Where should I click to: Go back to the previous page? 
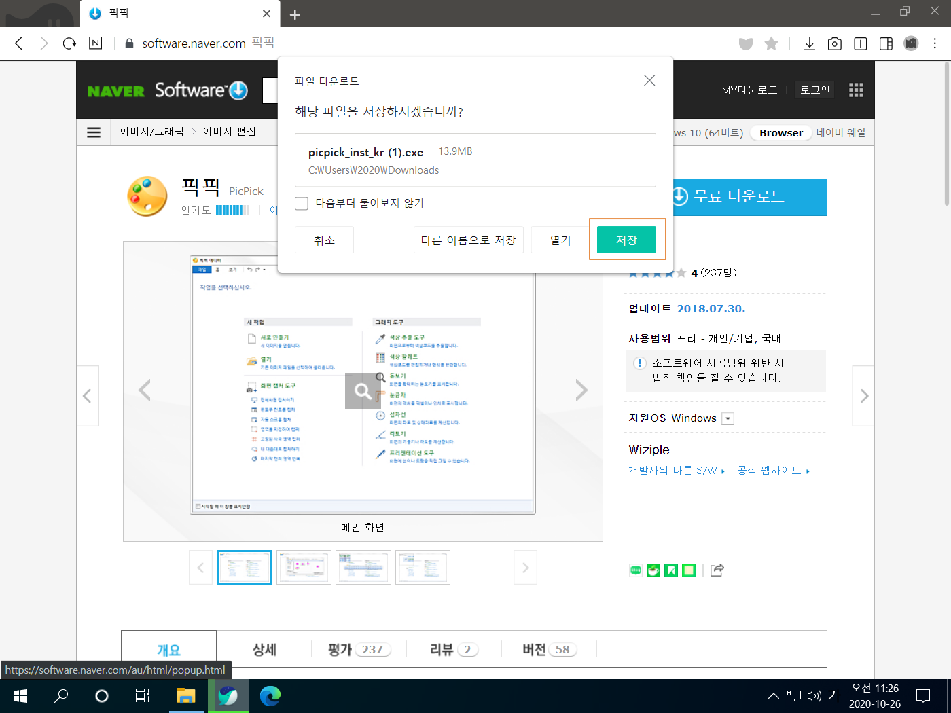tap(19, 43)
